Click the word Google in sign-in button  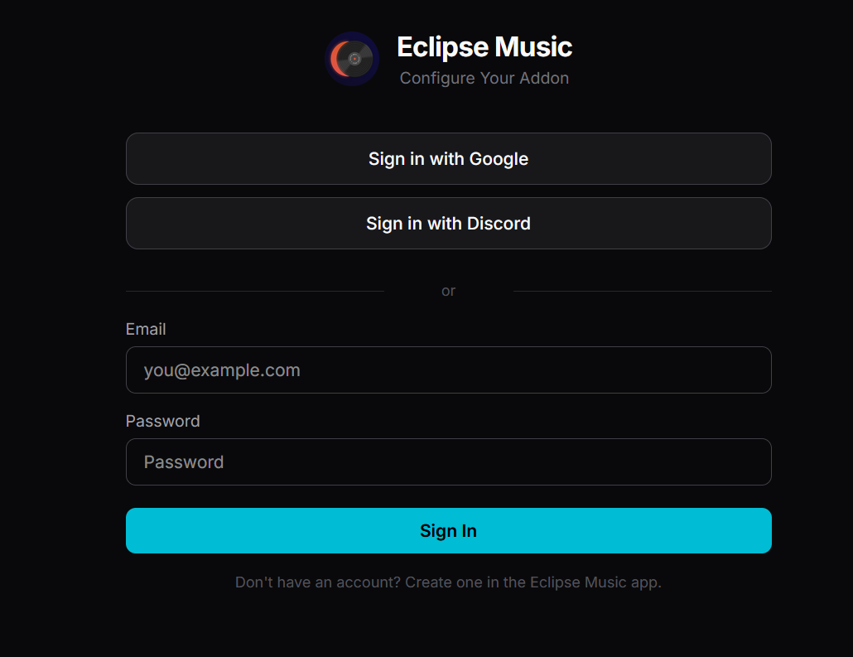499,159
